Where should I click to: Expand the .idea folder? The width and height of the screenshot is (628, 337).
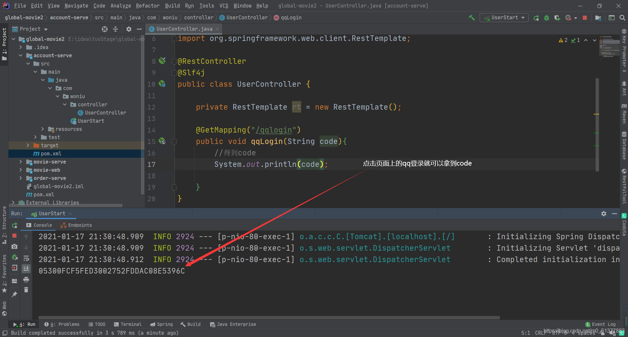[x=21, y=47]
